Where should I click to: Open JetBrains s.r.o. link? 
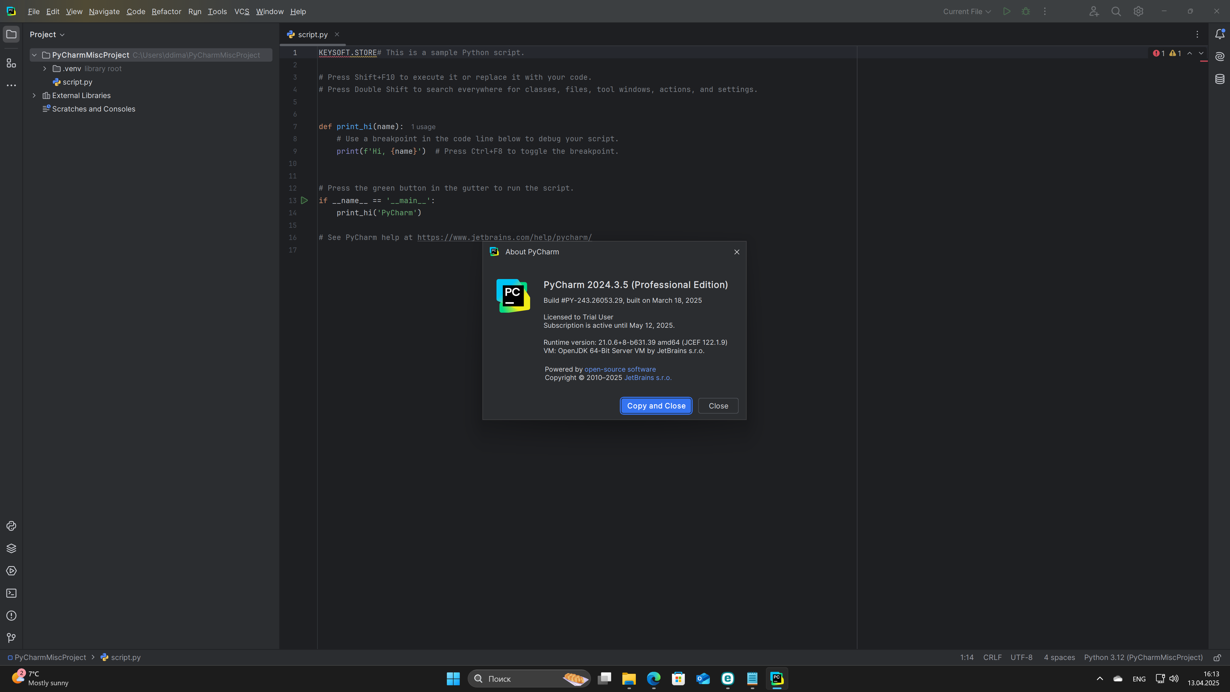pyautogui.click(x=647, y=378)
